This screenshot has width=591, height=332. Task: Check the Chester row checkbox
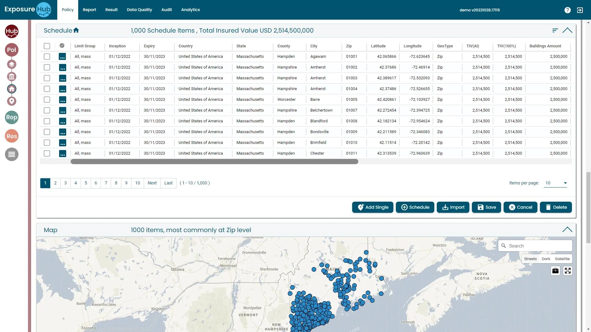coord(47,153)
